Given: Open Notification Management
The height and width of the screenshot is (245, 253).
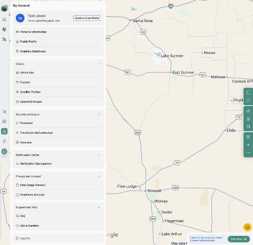Looking at the screenshot, I should pos(58,164).
